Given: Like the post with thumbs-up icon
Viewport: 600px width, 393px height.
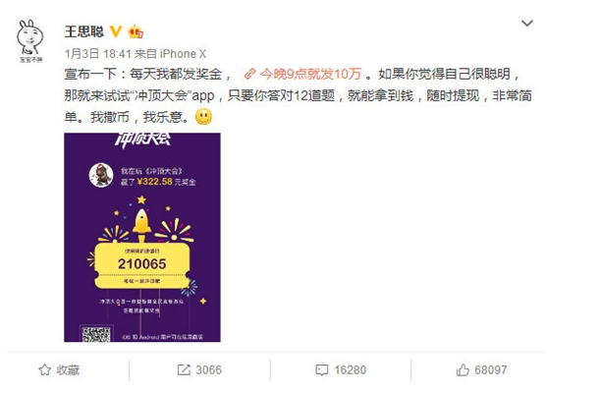Looking at the screenshot, I should coord(463,369).
